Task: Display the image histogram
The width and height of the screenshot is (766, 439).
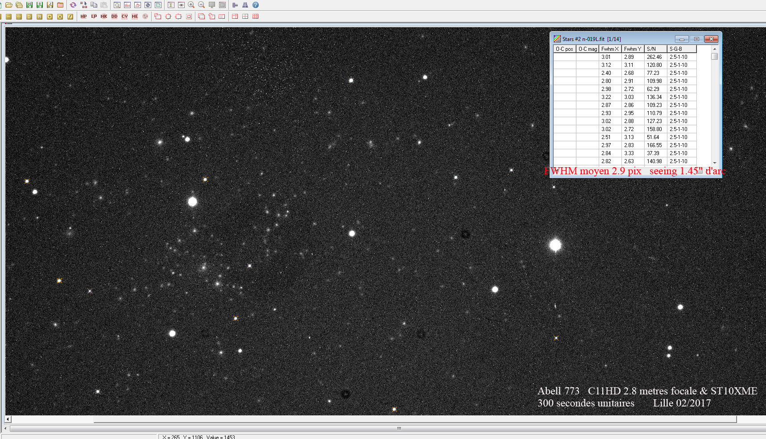Action: point(127,5)
